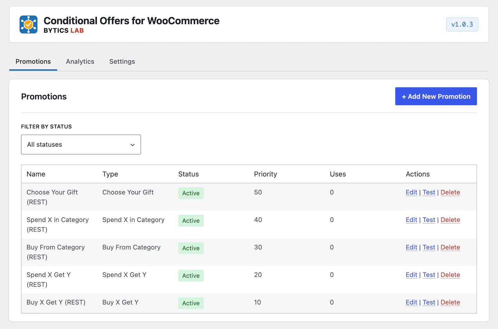Edit the Buy X Get Y (REST) promotion
The height and width of the screenshot is (329, 498).
click(411, 302)
